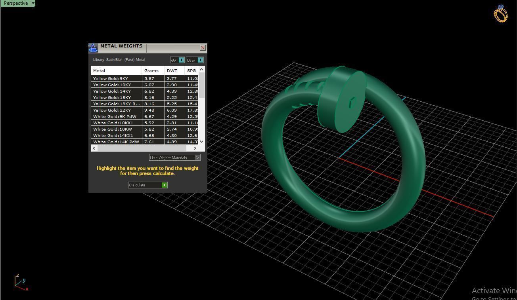The height and width of the screenshot is (300, 517).
Task: Click the Library: Satin Blur label
Action: point(119,60)
